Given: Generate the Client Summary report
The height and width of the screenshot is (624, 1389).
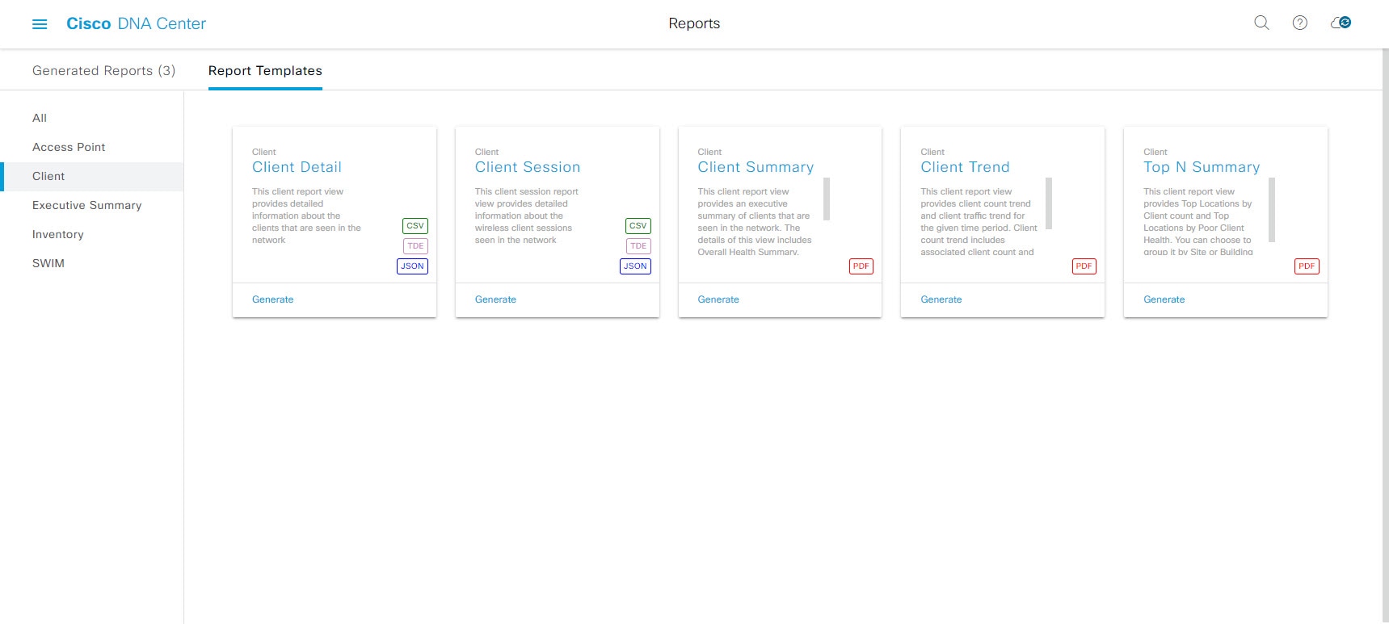Looking at the screenshot, I should 718,299.
